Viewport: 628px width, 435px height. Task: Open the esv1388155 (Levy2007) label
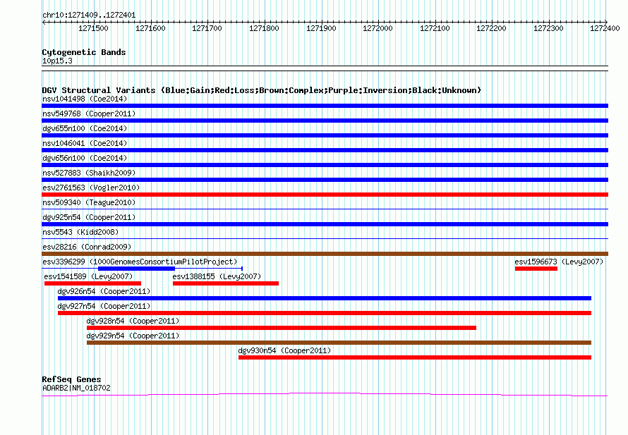[217, 276]
